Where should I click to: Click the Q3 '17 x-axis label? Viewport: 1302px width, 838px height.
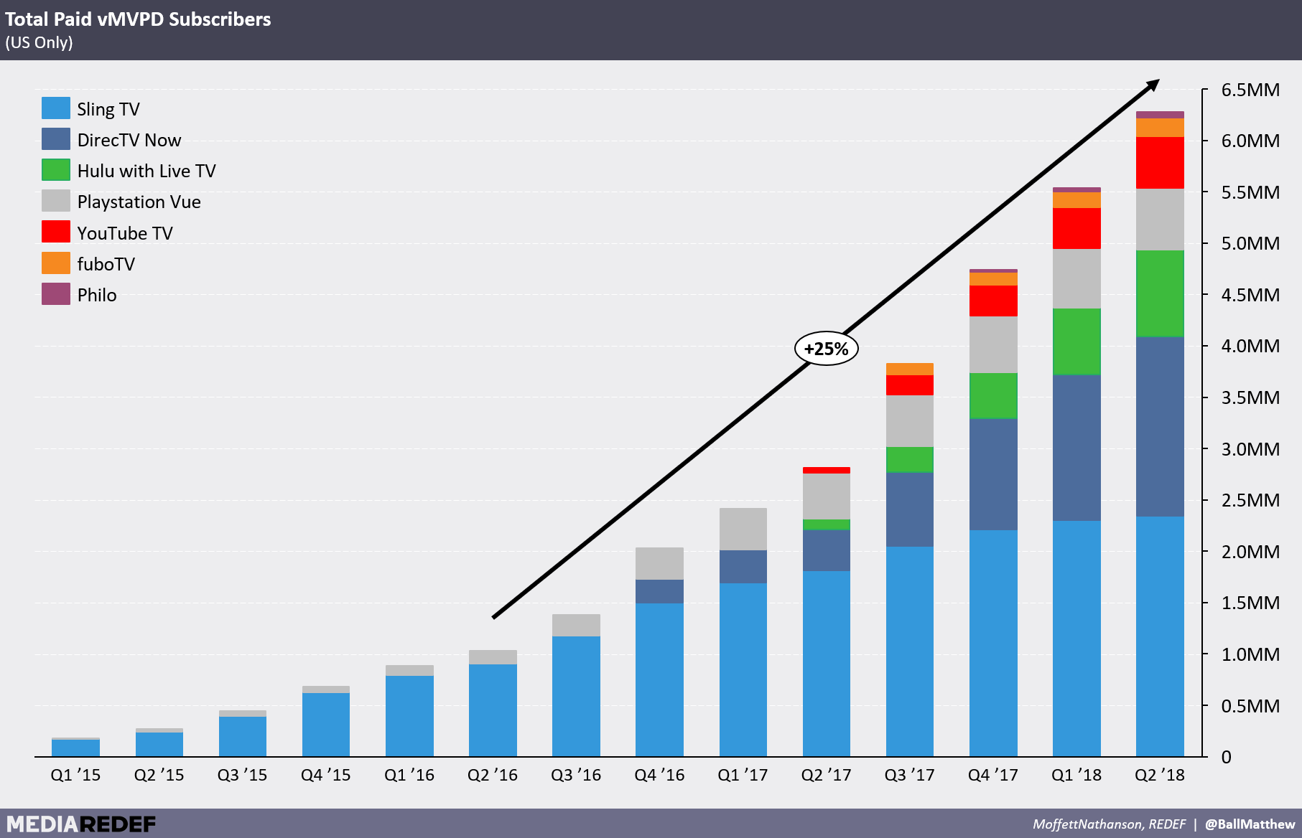[909, 775]
